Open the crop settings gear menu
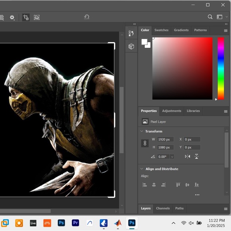Viewport: 231px width, 231px height. 12,18
